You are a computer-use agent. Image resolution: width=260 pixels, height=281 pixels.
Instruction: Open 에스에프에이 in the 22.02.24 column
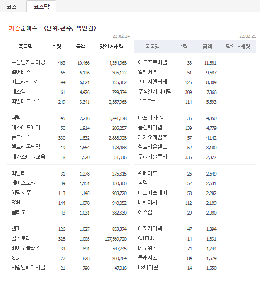[26, 127]
